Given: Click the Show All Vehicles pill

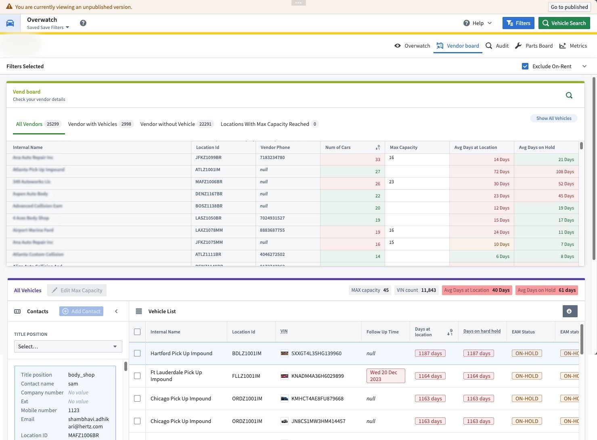Looking at the screenshot, I should point(554,118).
